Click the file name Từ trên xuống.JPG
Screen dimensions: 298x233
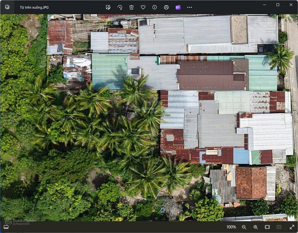pyautogui.click(x=34, y=7)
